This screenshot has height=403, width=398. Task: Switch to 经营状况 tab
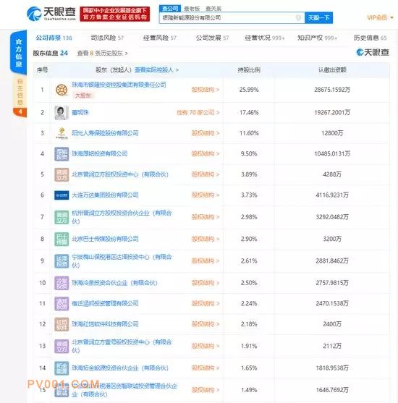coord(265,38)
